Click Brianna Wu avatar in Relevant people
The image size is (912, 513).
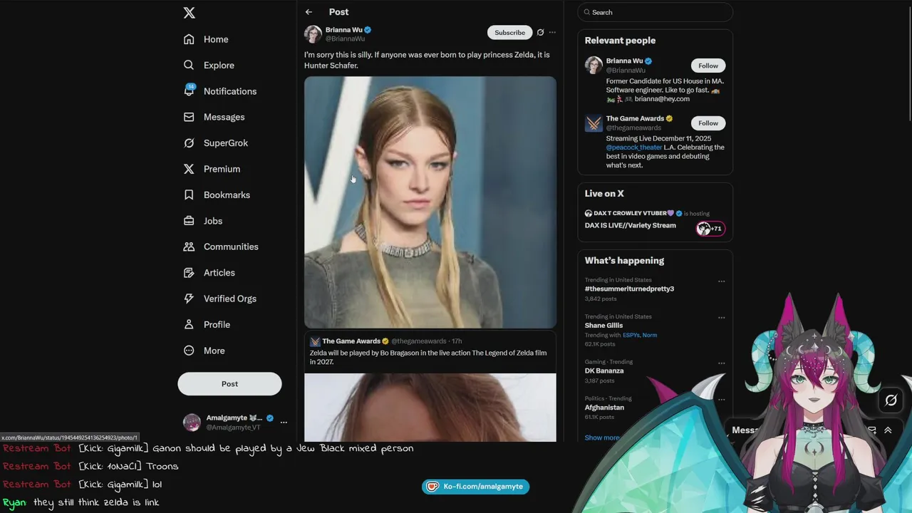594,65
